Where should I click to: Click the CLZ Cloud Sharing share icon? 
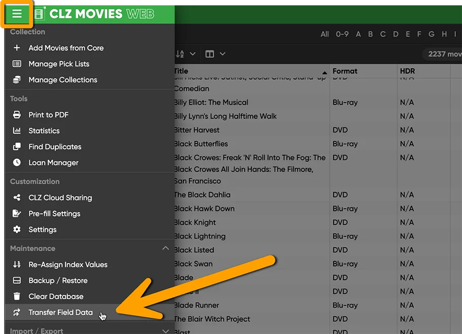tap(17, 197)
